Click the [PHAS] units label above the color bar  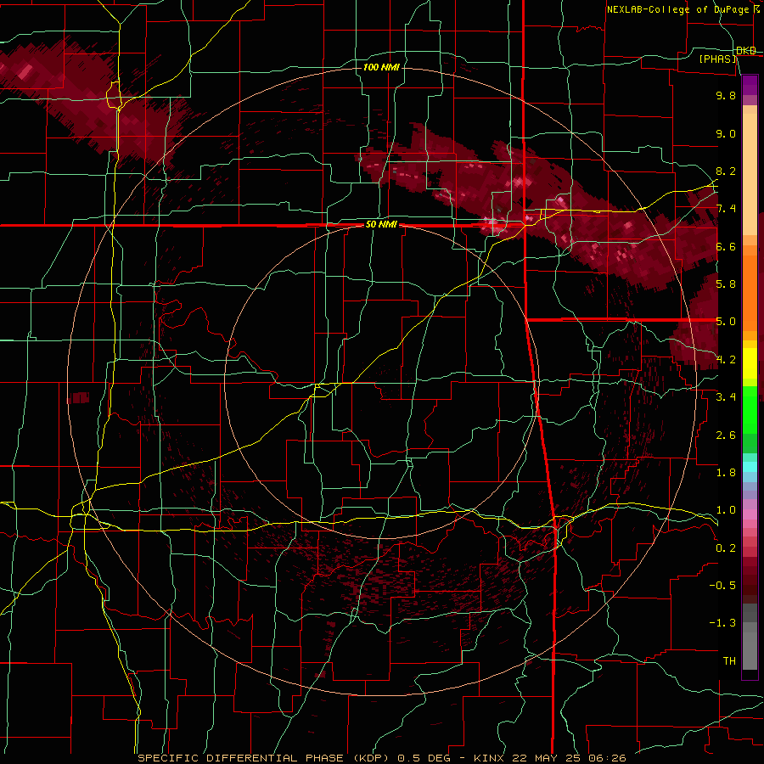718,59
